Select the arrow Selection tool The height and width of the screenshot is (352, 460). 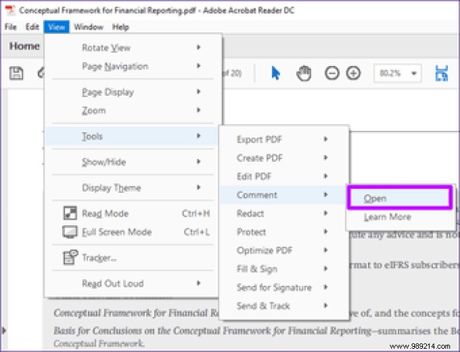(276, 73)
